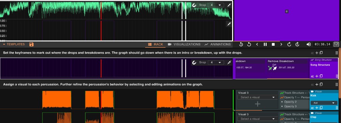This screenshot has width=341, height=123.
Task: Click the copy icon in the percussion instruction row
Action: point(321,85)
